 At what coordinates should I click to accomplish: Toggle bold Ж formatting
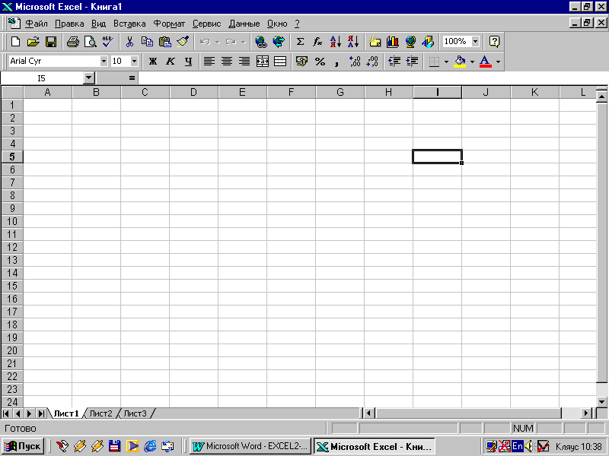(153, 62)
